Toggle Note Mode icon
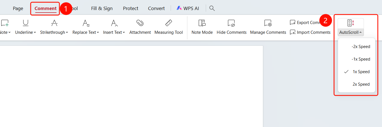382x127 pixels. click(202, 23)
